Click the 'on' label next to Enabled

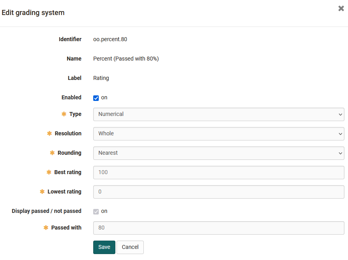pos(104,97)
